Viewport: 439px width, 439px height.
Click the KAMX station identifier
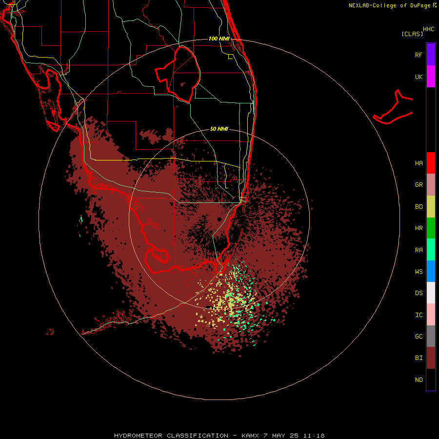point(250,436)
